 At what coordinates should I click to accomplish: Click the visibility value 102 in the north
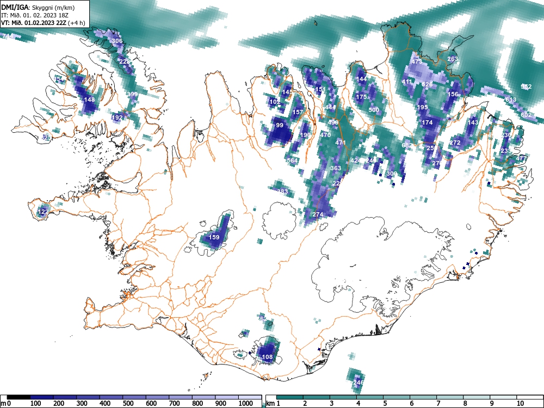tap(275, 102)
